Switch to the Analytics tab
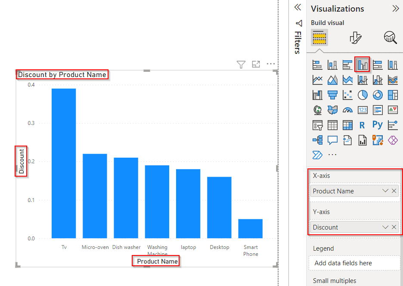Screen dimensions: 403x286 [x=391, y=37]
